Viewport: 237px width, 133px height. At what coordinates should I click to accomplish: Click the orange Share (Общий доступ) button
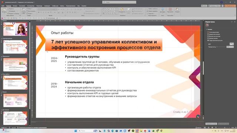click(x=230, y=6)
